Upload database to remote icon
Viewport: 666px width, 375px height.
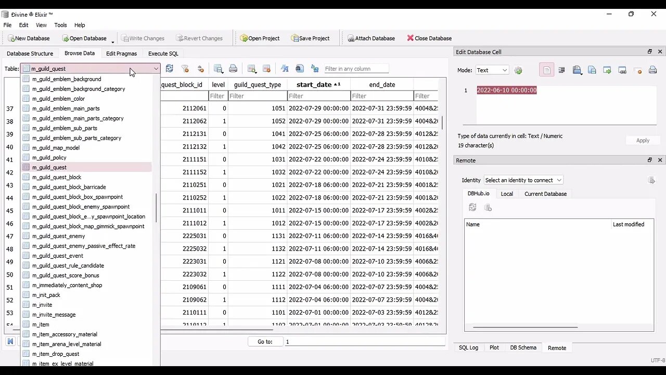pyautogui.click(x=488, y=207)
